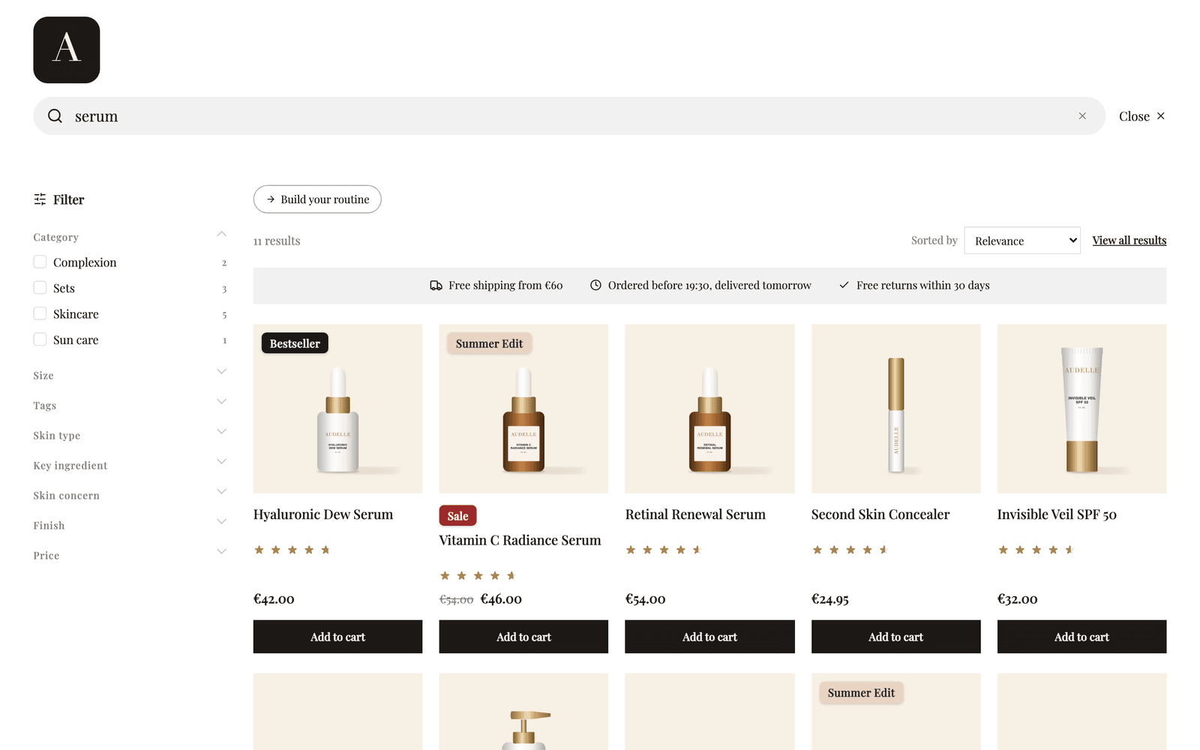Image resolution: width=1200 pixels, height=750 pixels.
Task: Tick the Sets category checkbox
Action: (x=40, y=288)
